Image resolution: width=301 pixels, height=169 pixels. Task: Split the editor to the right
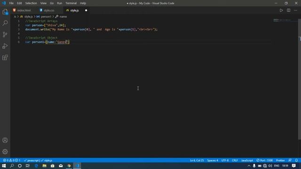click(288, 10)
